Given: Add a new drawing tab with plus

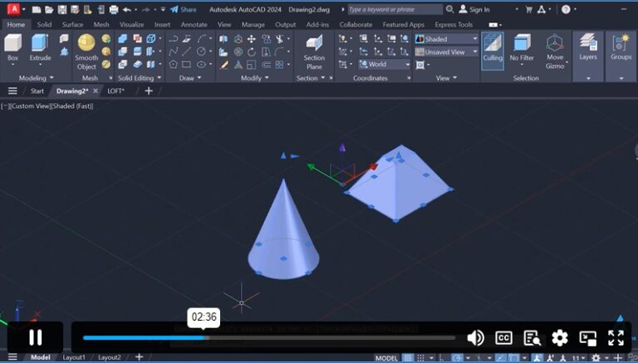Looking at the screenshot, I should tap(149, 91).
